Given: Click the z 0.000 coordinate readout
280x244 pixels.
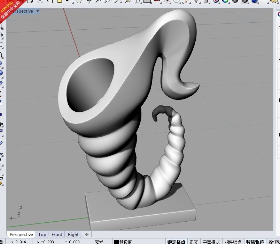Looking at the screenshot, I should pos(72,242).
